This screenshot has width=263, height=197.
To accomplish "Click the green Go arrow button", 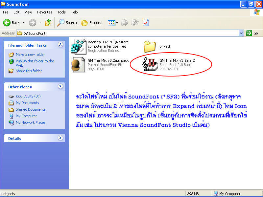I will (x=249, y=33).
